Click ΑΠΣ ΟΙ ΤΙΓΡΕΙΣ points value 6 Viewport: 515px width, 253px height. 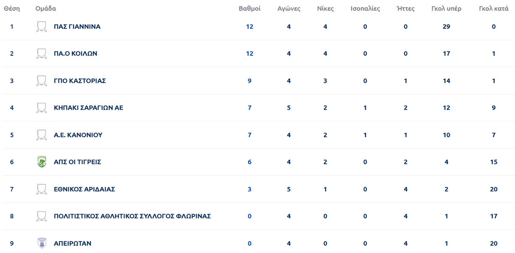click(250, 162)
